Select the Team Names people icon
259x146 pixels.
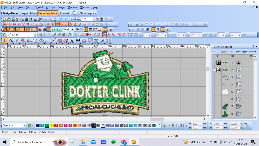(78, 41)
